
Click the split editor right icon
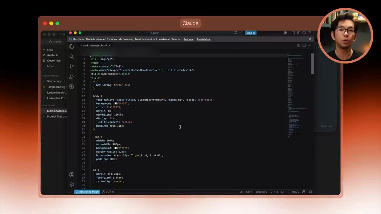tap(304, 45)
